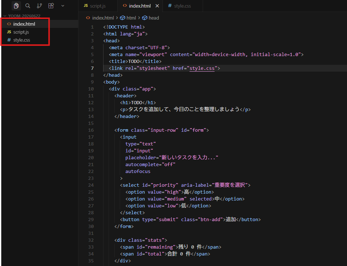Click the option value "medium" selected line
This screenshot has width=347, height=266.
185,199
